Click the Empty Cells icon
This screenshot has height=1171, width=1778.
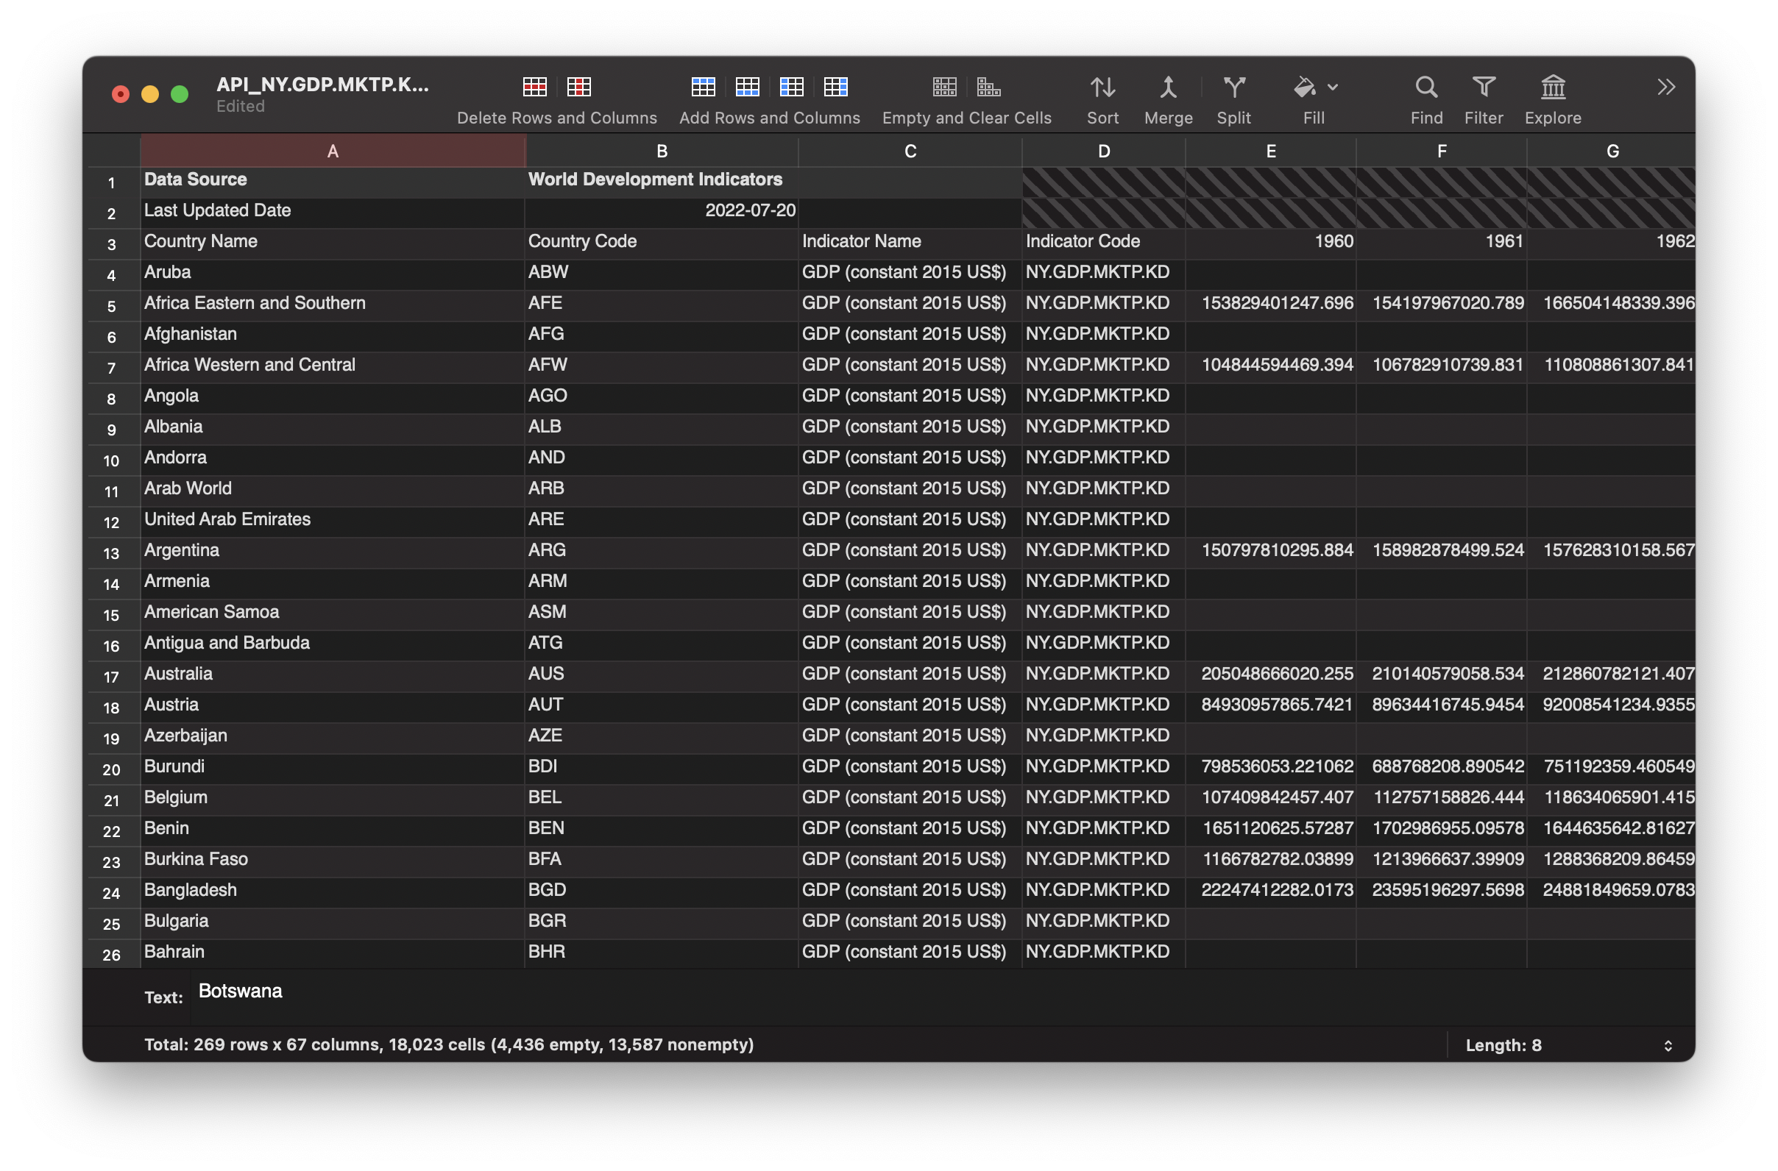(x=944, y=88)
